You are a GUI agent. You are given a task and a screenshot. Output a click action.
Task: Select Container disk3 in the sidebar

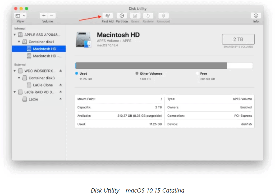tap(39, 78)
